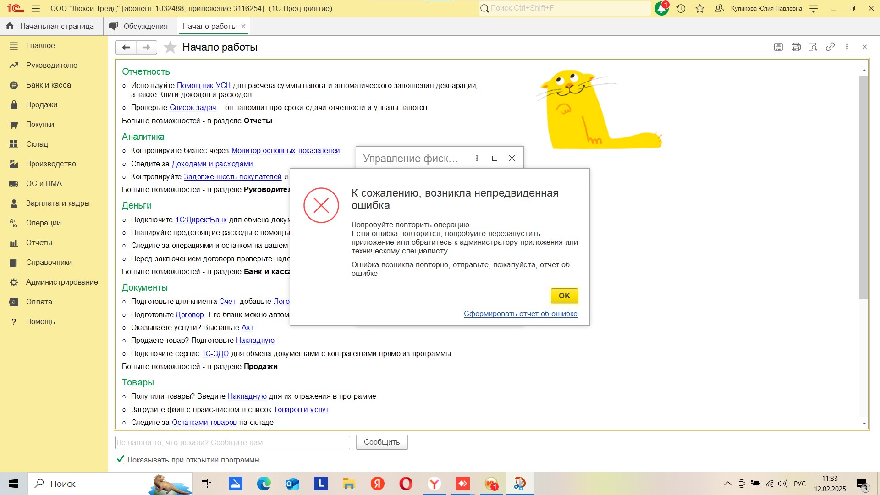Click the user profile icon

tap(719, 8)
